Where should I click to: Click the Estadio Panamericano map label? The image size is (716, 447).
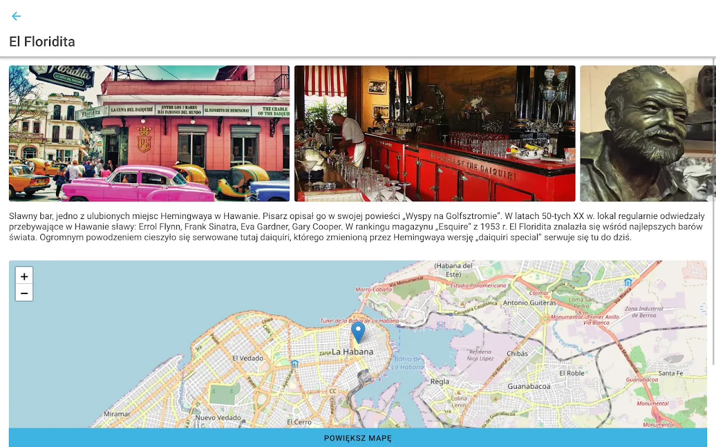tap(478, 286)
